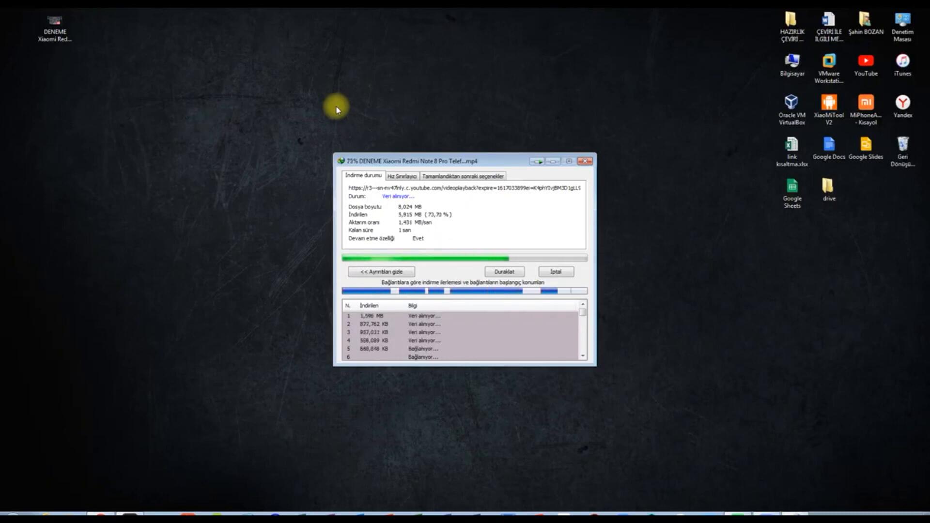Open the Google Docs desktop icon
Image resolution: width=930 pixels, height=523 pixels.
[x=829, y=145]
